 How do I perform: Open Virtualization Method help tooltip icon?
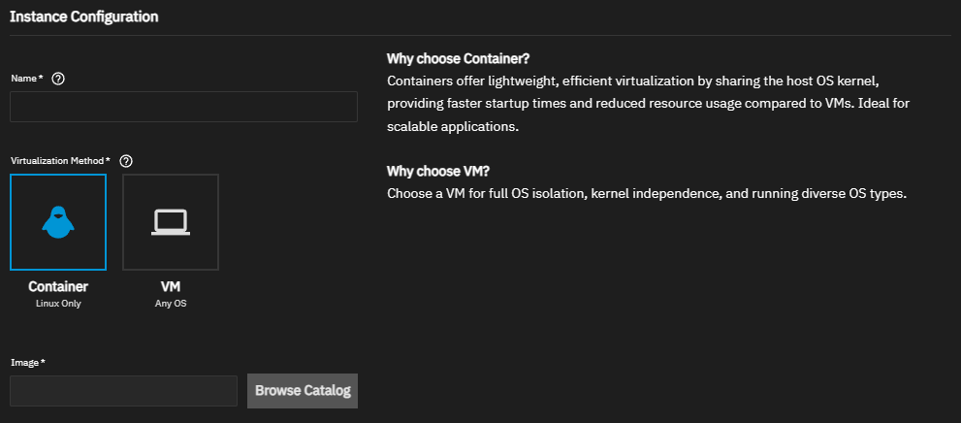click(x=126, y=161)
